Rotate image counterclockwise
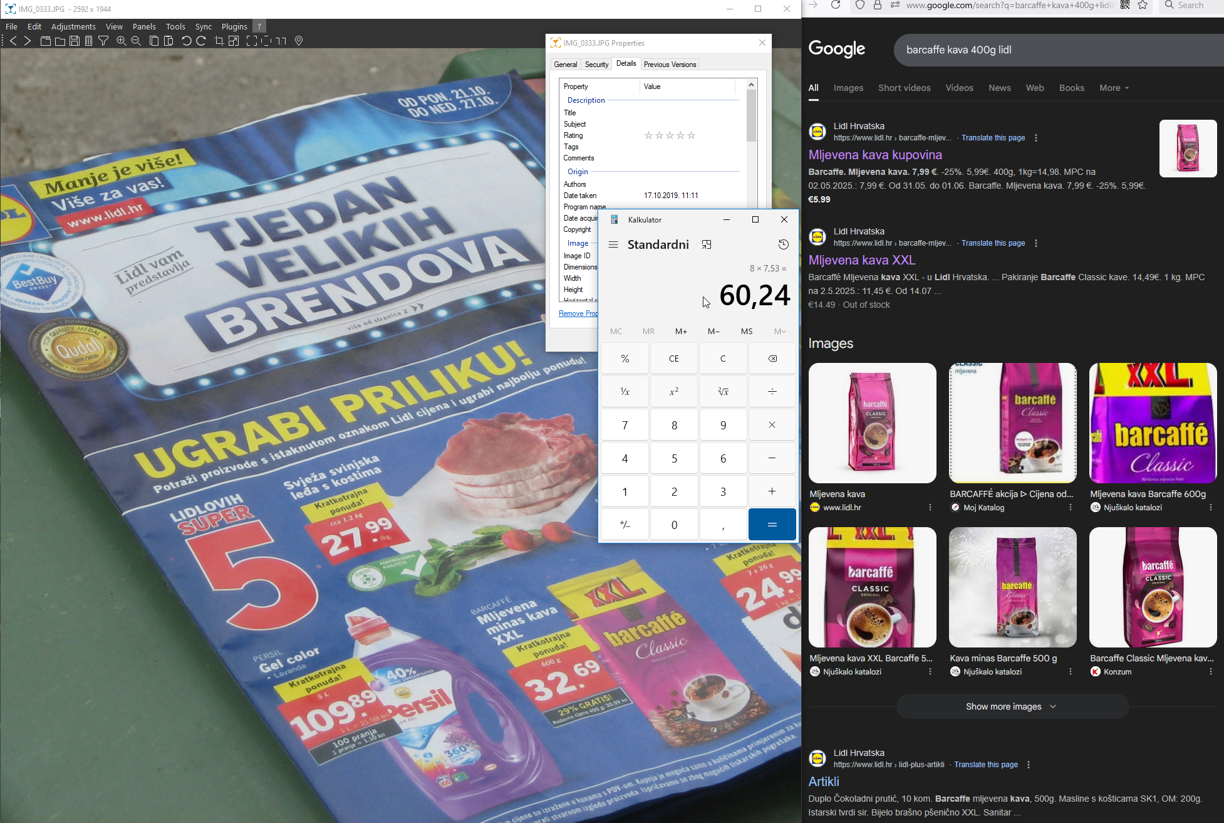Screen dimensions: 1224x823 tap(187, 41)
